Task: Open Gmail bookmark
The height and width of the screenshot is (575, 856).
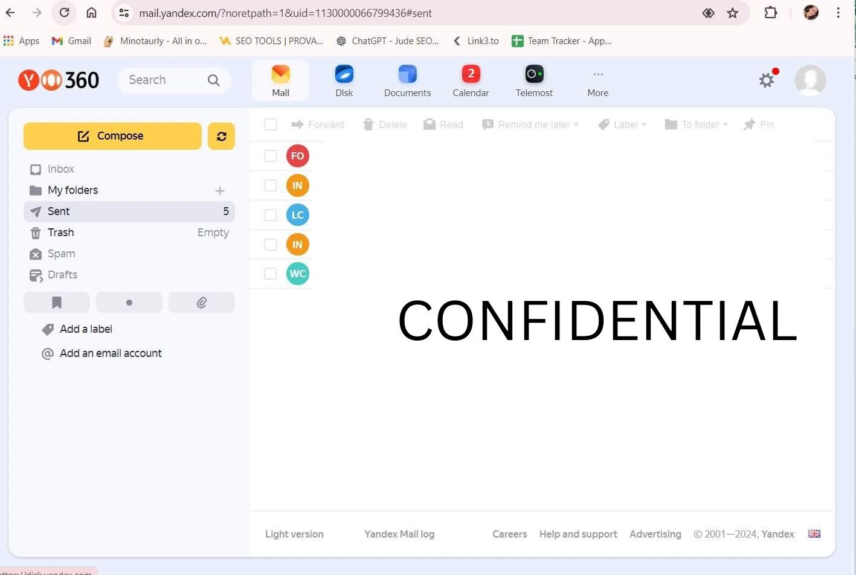Action: (71, 41)
